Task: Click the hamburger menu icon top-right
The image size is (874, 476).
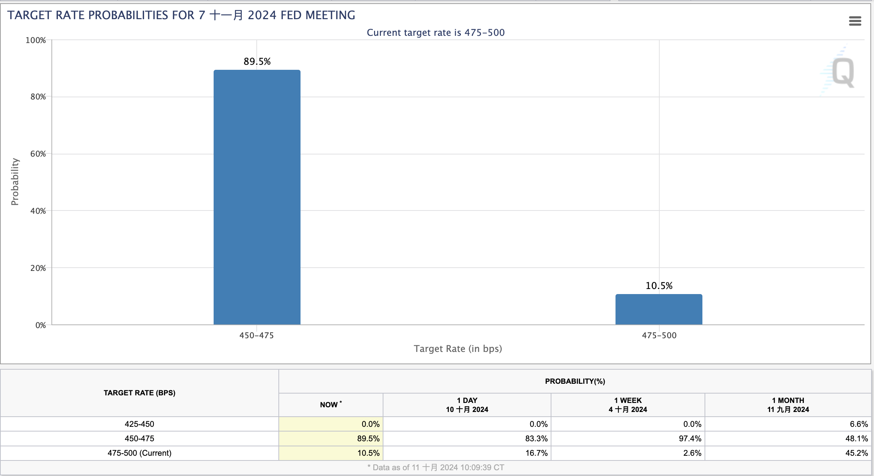Action: pos(855,21)
